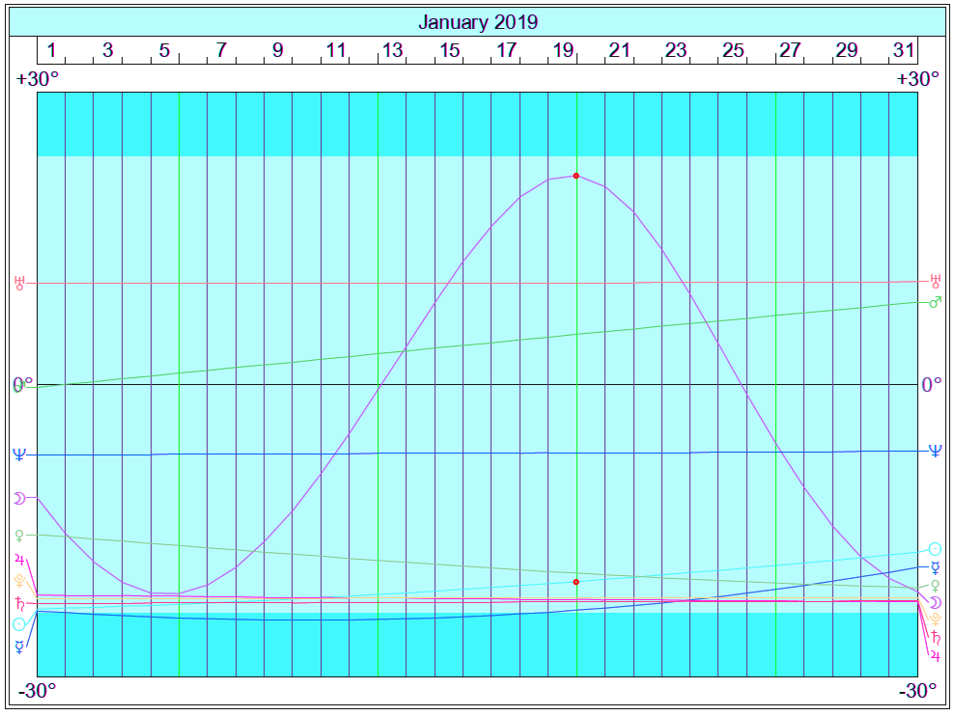Select the Pluto glyph on the right side
This screenshot has width=955, height=716.
click(935, 620)
